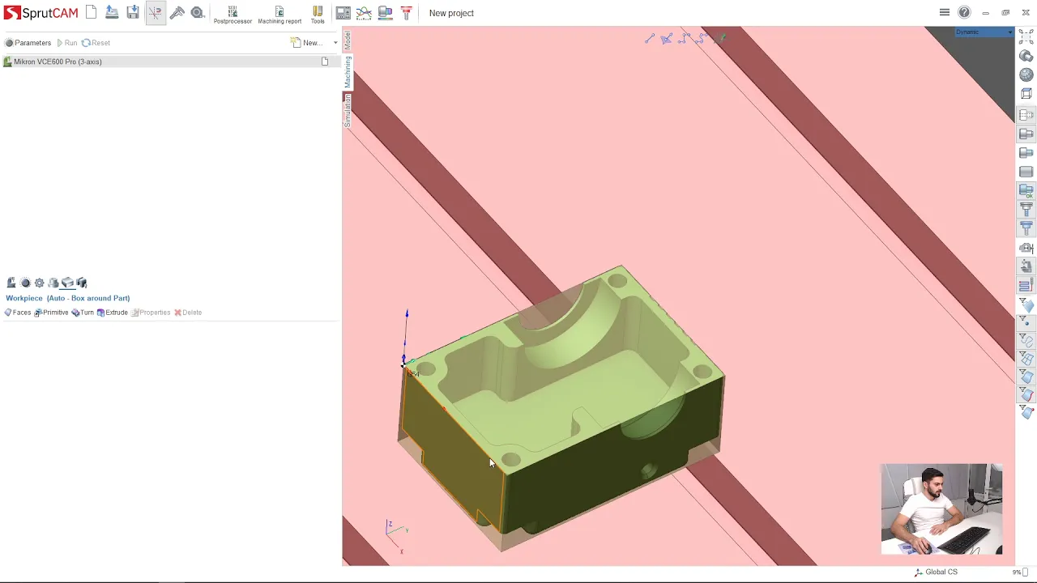Select Mikron VCE600 Pro (3-axis) tree row
The image size is (1037, 583).
[170, 62]
